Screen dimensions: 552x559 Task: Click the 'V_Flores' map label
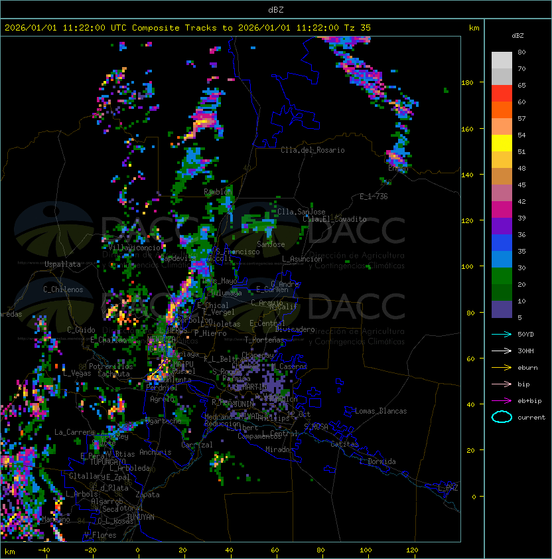pos(100,535)
